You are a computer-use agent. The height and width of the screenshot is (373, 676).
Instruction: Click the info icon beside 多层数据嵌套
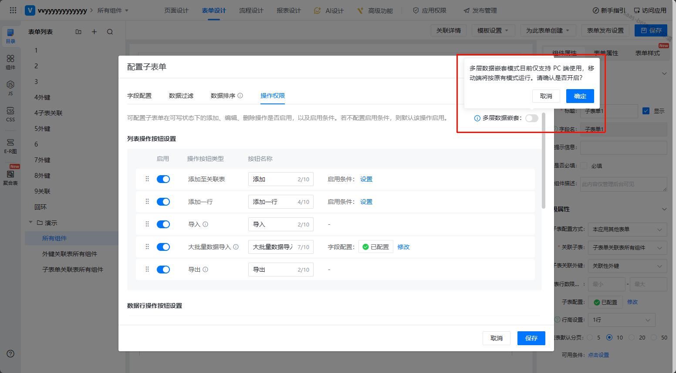click(477, 118)
